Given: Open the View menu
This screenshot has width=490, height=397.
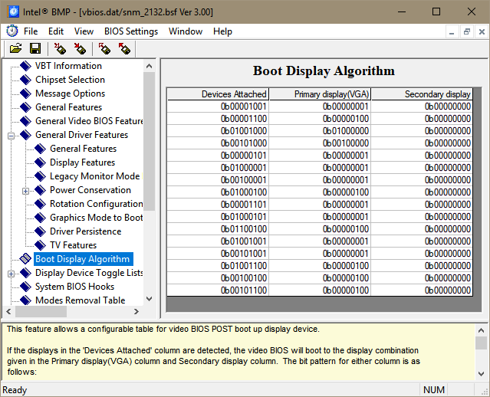Looking at the screenshot, I should pos(84,31).
